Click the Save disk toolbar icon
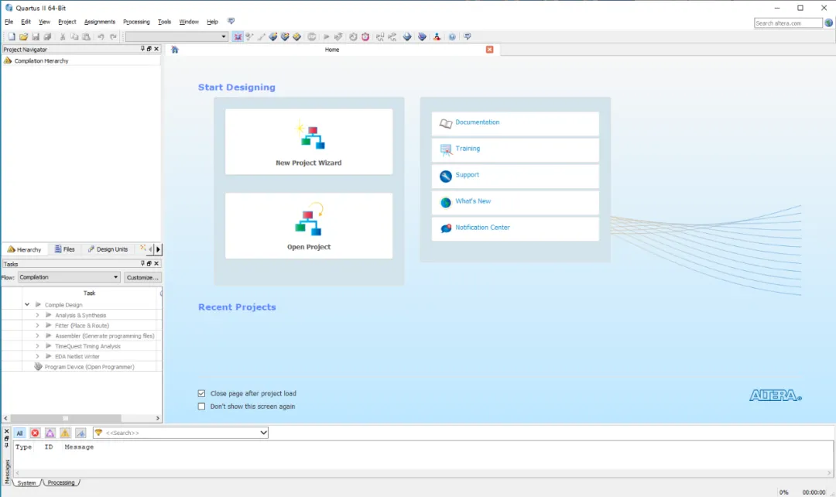836x497 pixels. [35, 37]
